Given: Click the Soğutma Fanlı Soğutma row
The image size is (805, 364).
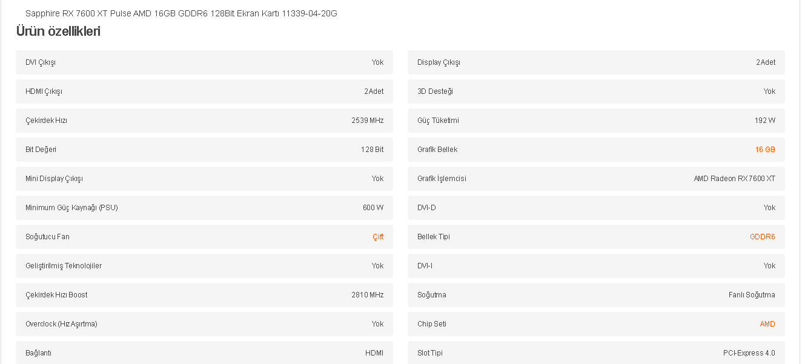Looking at the screenshot, I should (596, 295).
